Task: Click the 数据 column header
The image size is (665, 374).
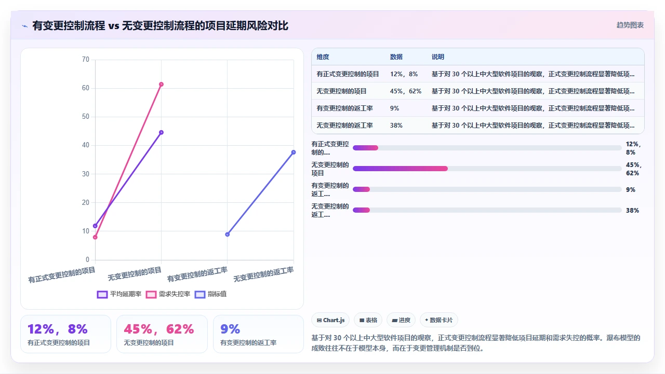Action: pos(396,57)
